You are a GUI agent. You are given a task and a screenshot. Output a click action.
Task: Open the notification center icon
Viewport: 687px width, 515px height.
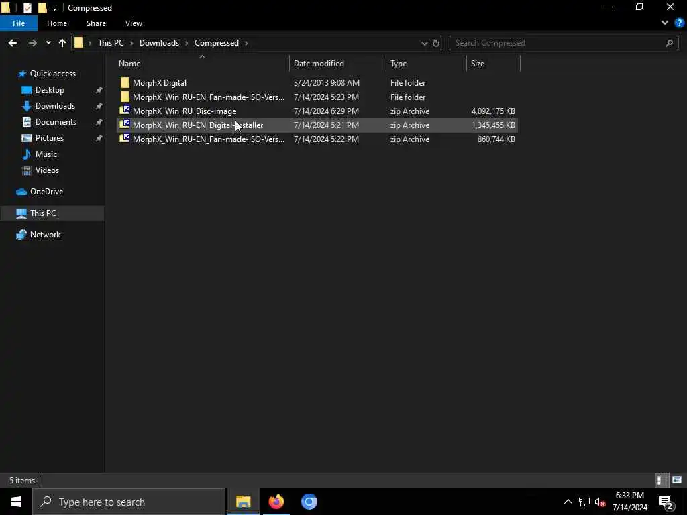666,502
